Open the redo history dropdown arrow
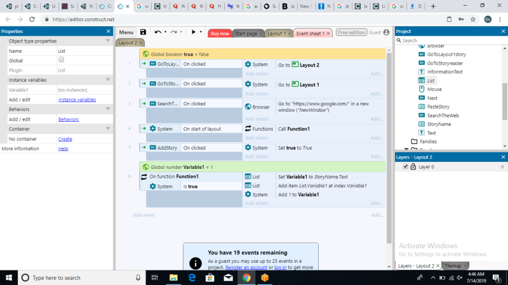 (x=181, y=32)
